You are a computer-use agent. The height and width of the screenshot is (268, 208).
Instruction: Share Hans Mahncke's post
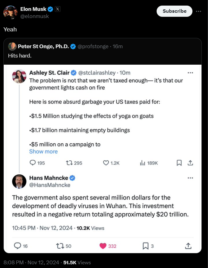188,246
